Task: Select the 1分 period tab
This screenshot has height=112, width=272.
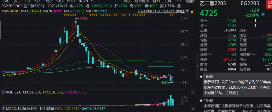Action: 27,1
